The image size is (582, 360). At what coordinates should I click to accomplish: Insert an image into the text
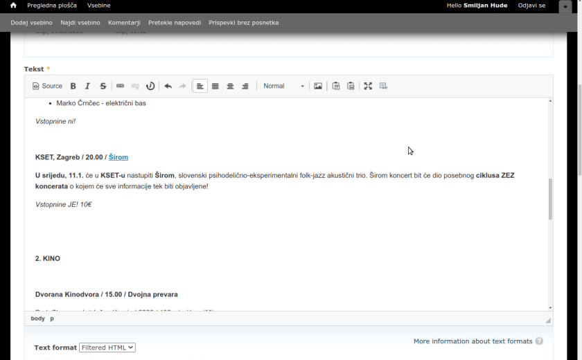pos(318,87)
